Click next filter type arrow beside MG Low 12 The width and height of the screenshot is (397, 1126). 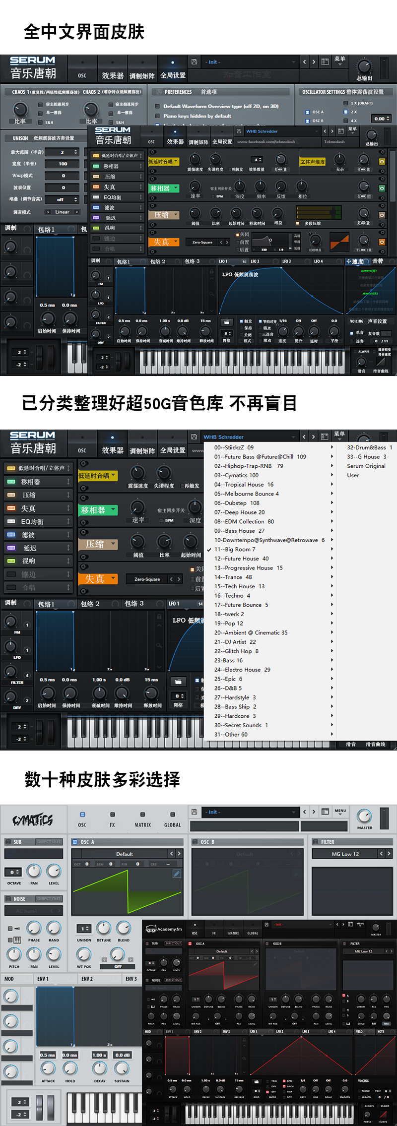[x=389, y=854]
